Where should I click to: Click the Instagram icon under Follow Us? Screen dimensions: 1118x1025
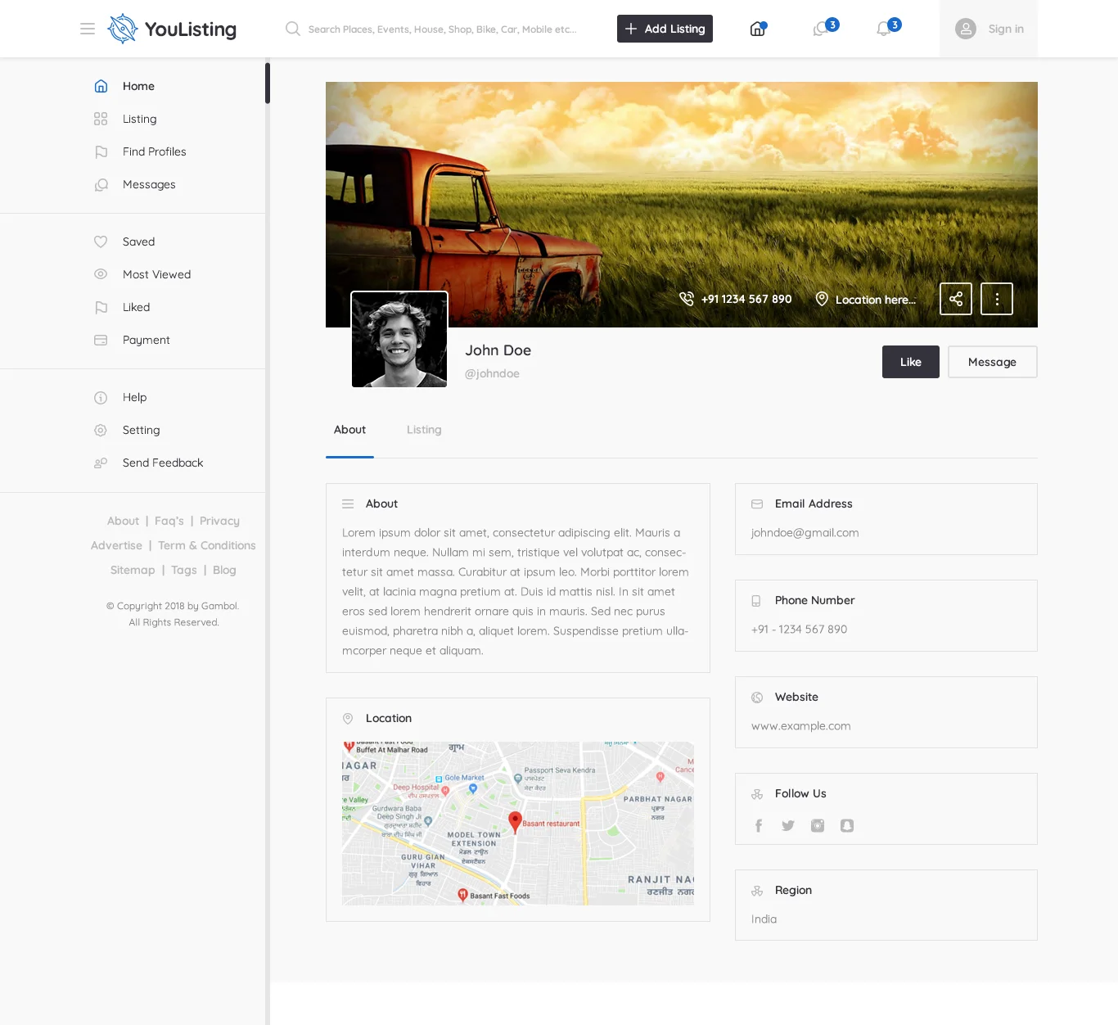tap(818, 825)
